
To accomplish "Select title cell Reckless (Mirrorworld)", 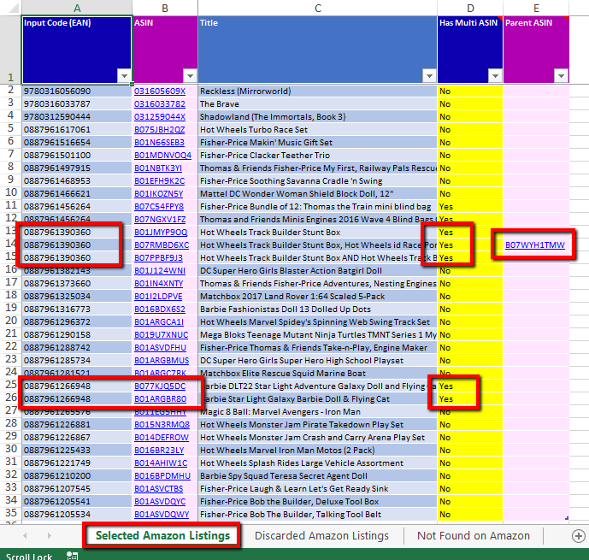I will (x=317, y=91).
